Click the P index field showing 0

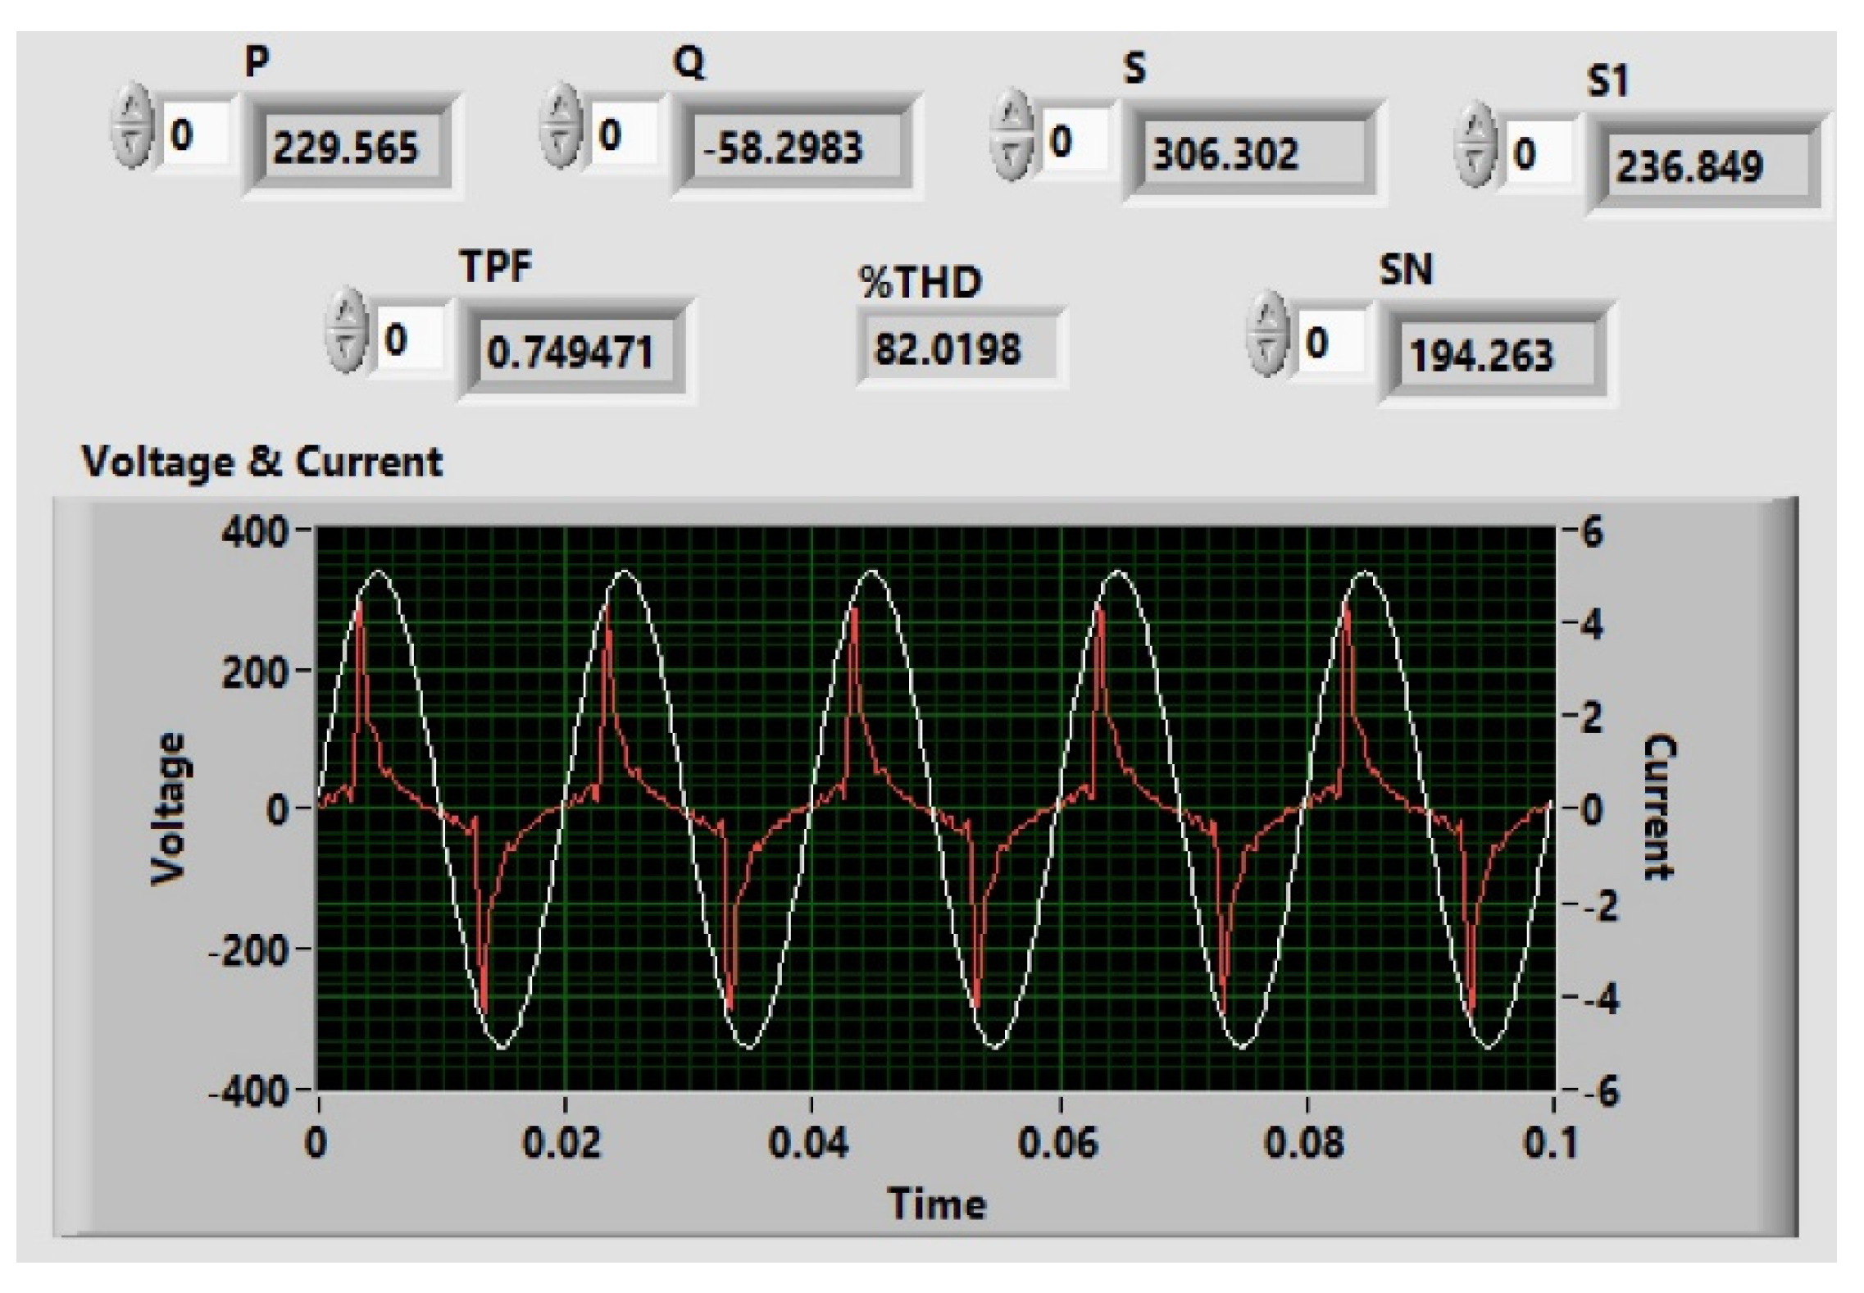pos(195,134)
